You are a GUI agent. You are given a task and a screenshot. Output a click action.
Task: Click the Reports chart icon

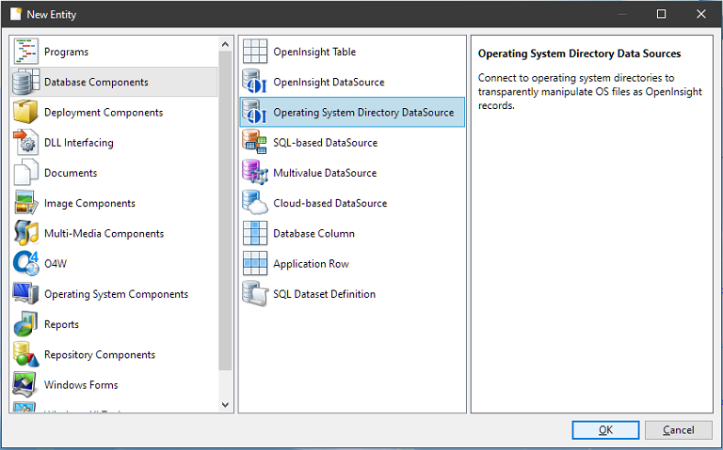click(x=25, y=324)
